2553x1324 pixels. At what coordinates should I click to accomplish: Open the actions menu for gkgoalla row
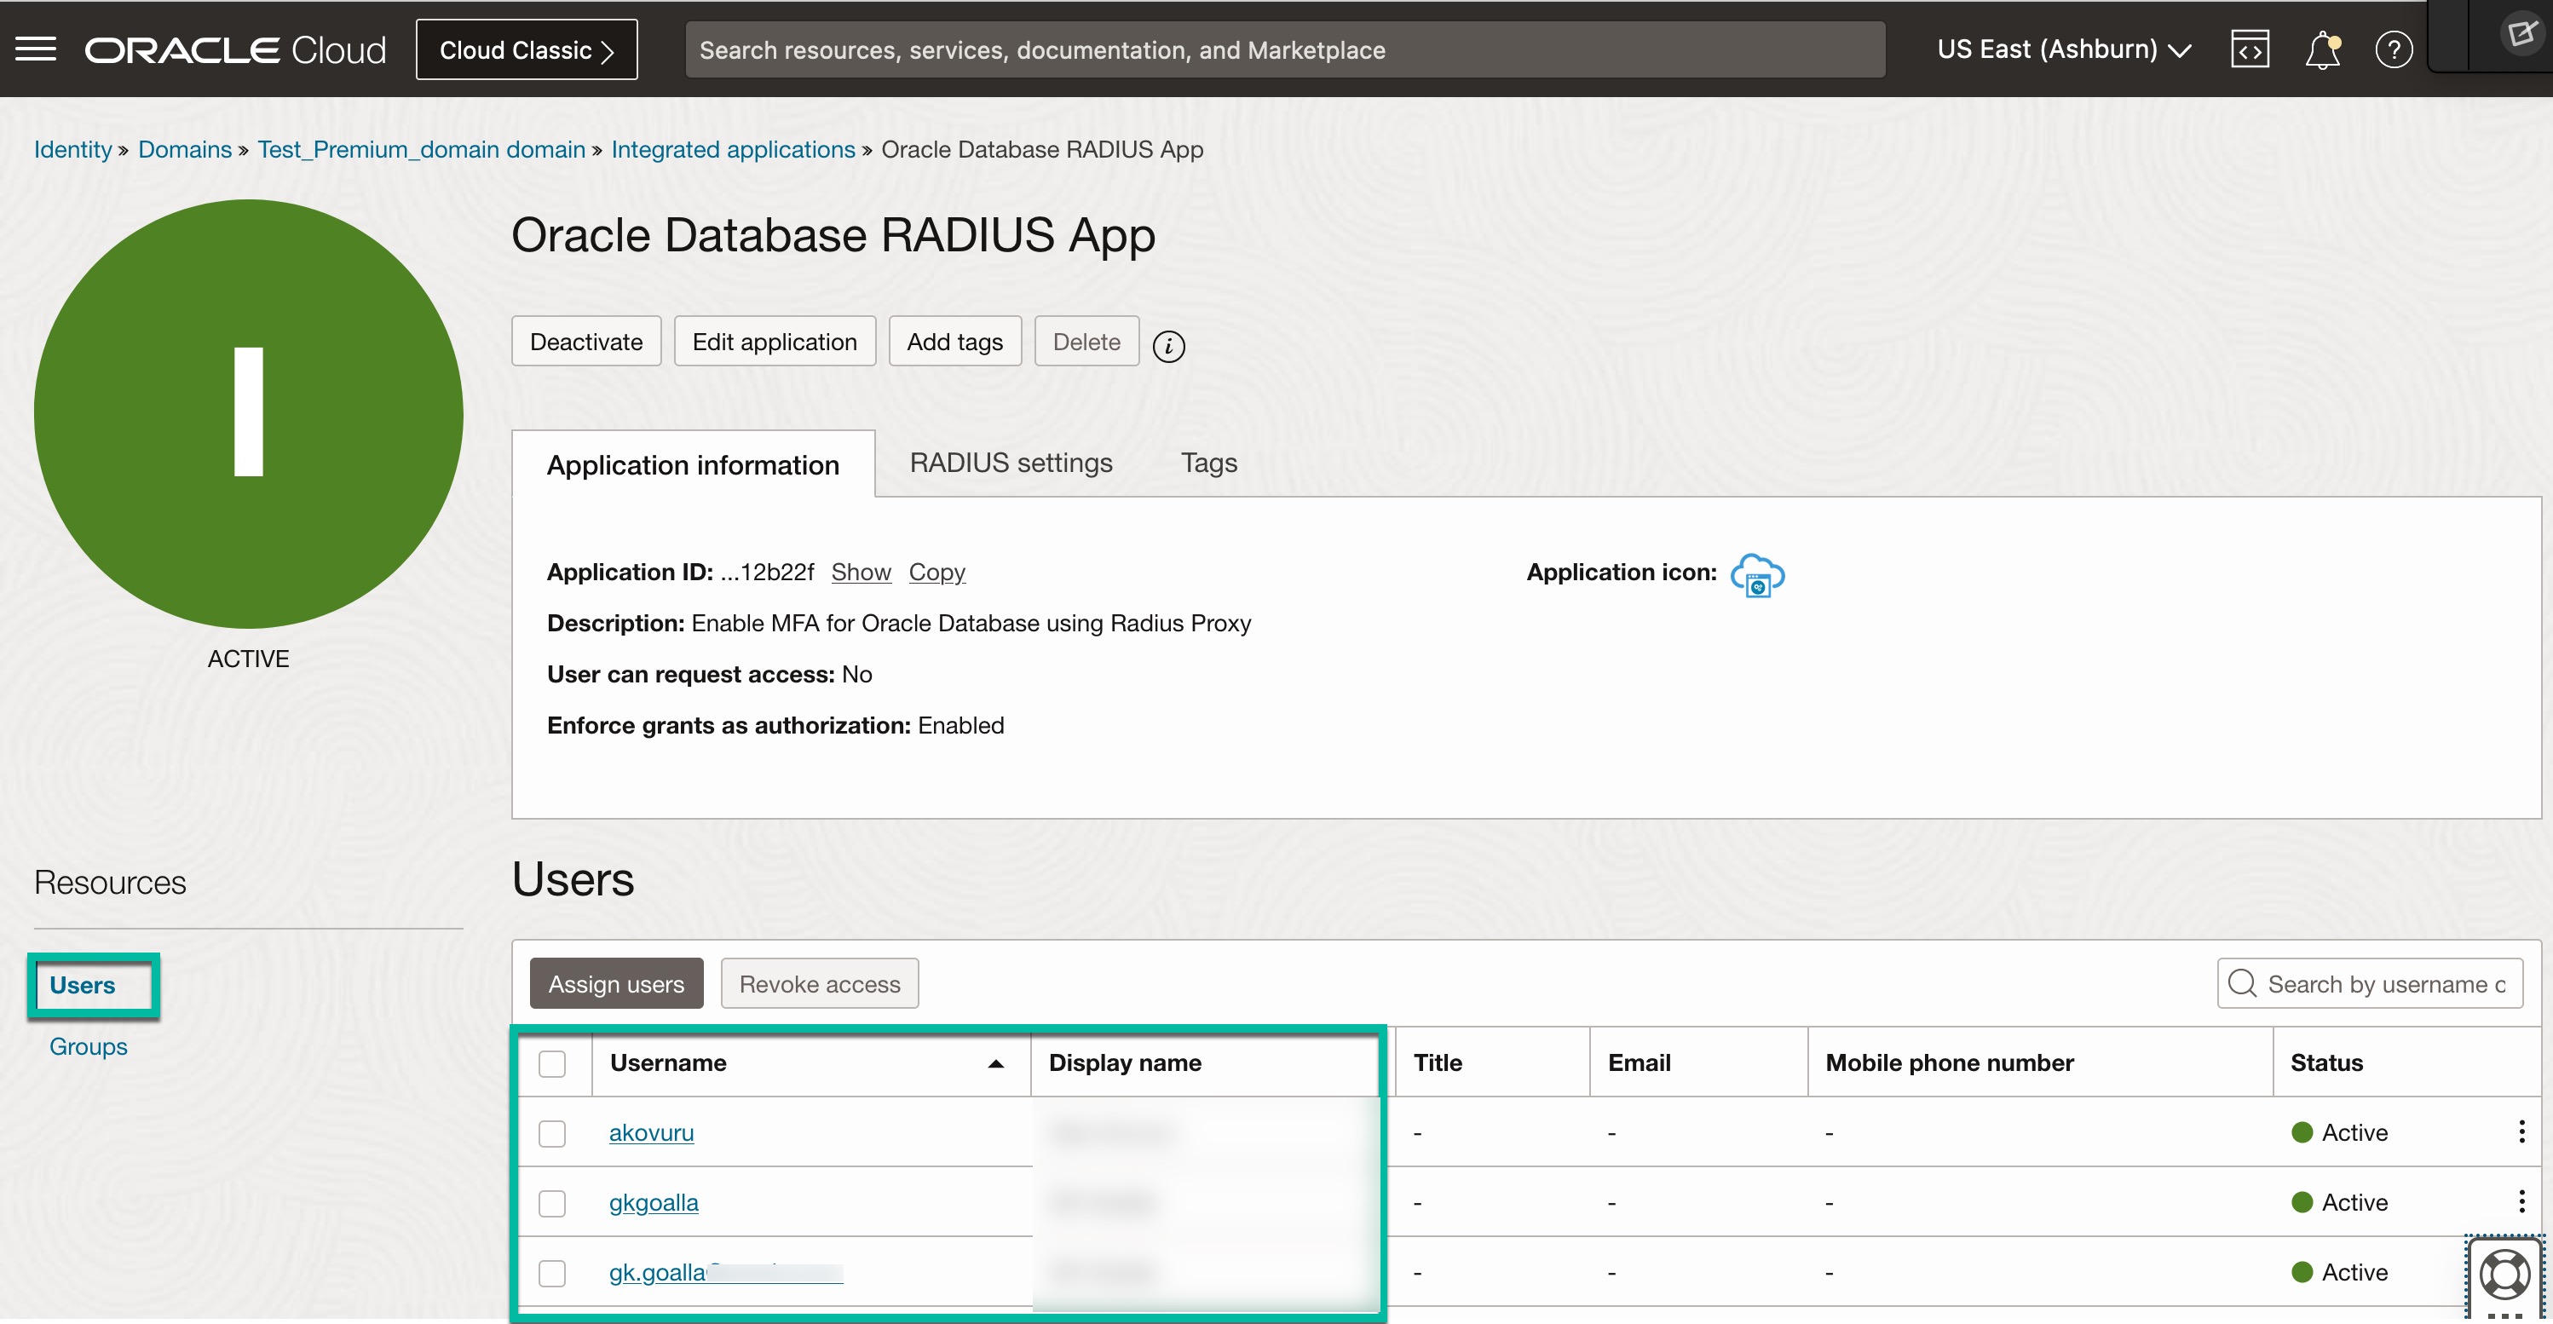point(2521,1201)
